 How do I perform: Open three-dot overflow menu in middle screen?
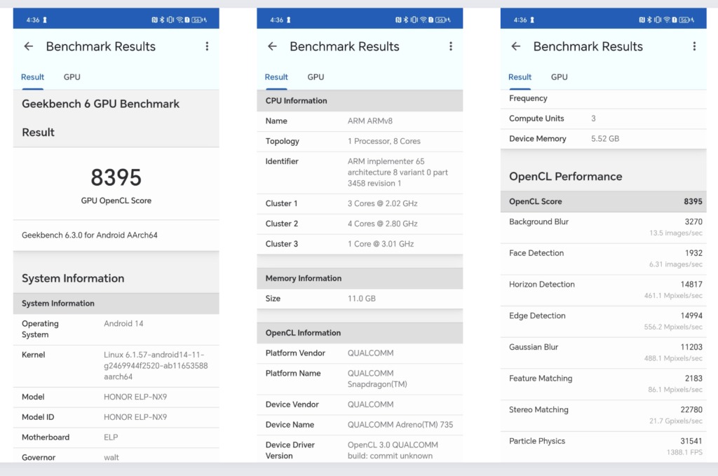[x=450, y=46]
